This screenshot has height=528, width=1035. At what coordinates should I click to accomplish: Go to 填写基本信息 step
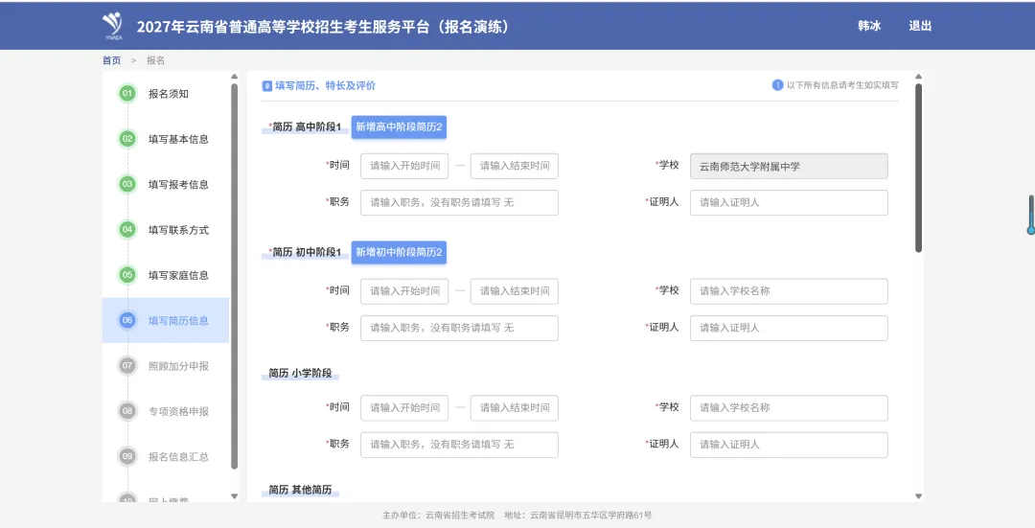point(178,139)
